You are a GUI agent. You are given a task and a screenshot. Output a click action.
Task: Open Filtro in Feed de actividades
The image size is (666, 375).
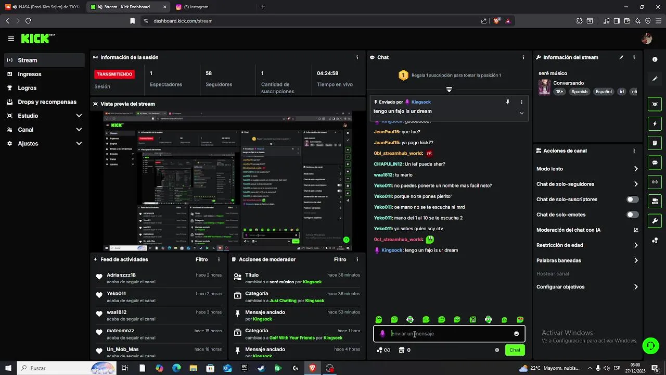[x=201, y=259]
